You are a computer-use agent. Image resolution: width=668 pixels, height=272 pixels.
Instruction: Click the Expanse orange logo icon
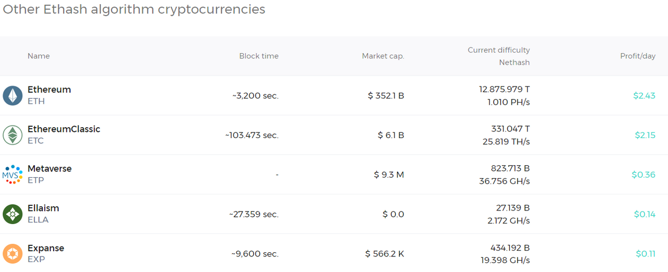click(x=13, y=254)
